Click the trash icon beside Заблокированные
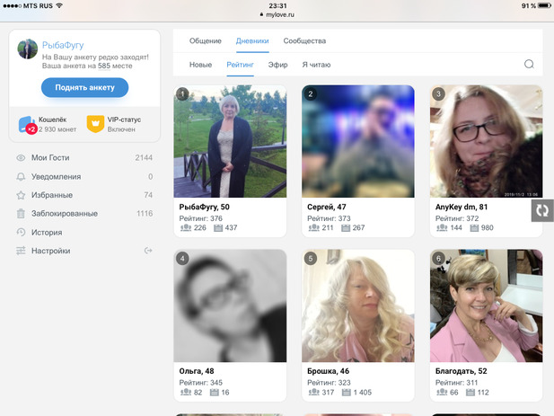Viewport: 554px width, 416px height. tap(21, 214)
